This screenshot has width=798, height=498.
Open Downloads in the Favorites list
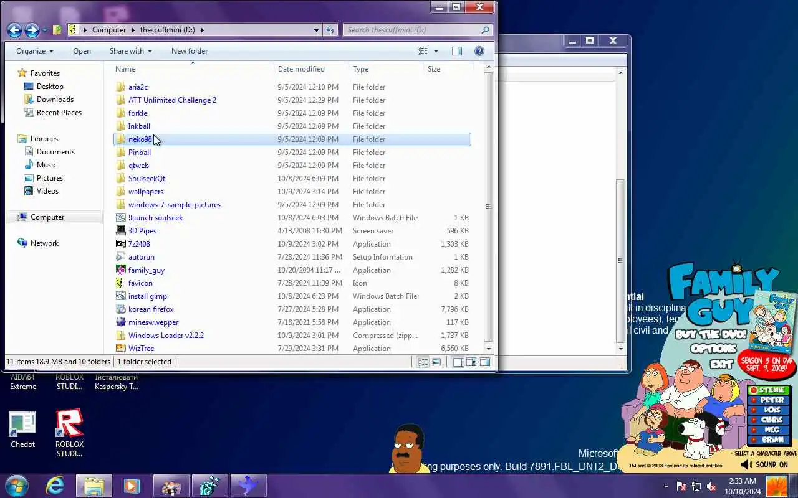[55, 100]
